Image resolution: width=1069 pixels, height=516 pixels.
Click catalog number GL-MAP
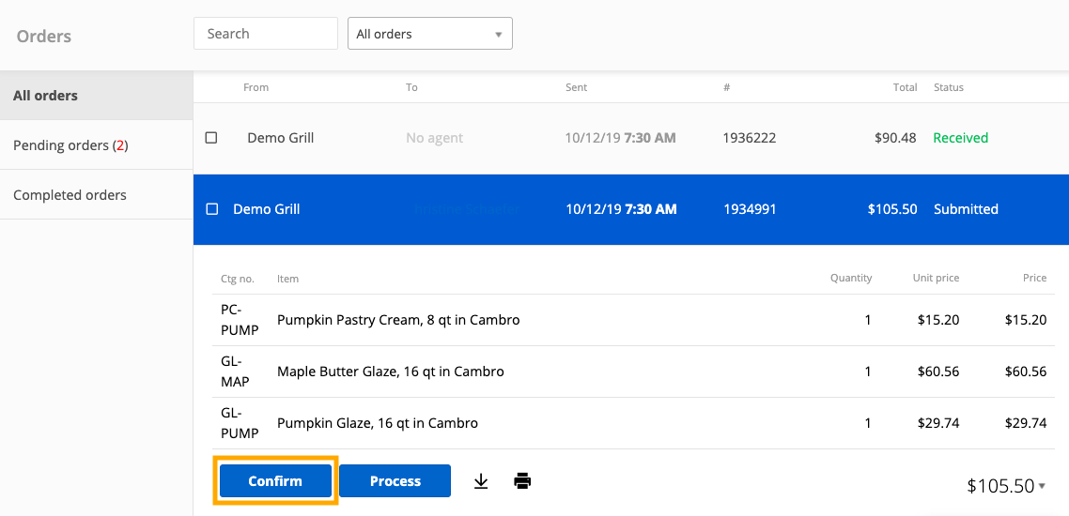pos(235,372)
